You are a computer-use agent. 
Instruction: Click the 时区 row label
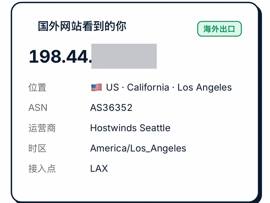point(37,148)
